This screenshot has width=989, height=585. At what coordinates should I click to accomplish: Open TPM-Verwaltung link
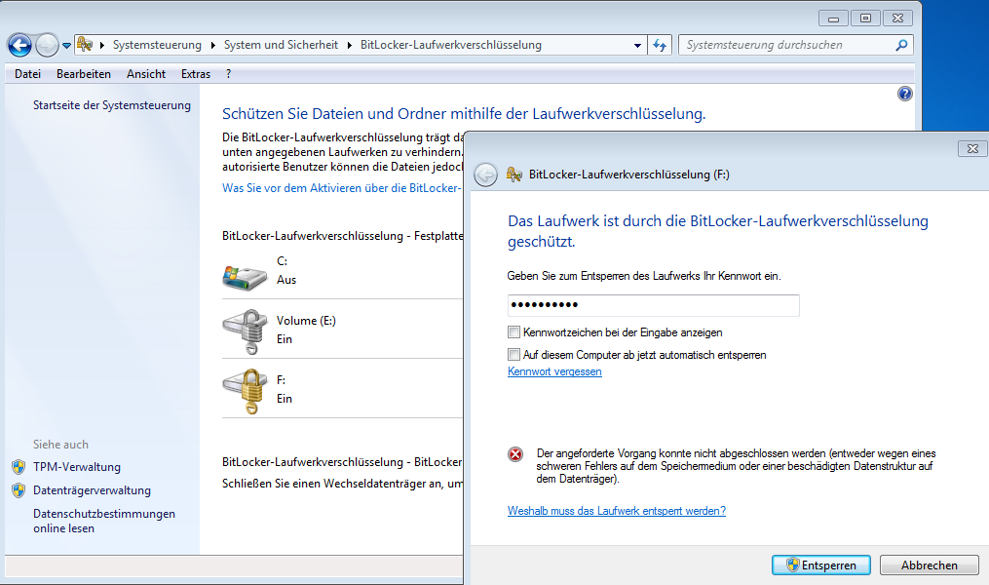77,467
